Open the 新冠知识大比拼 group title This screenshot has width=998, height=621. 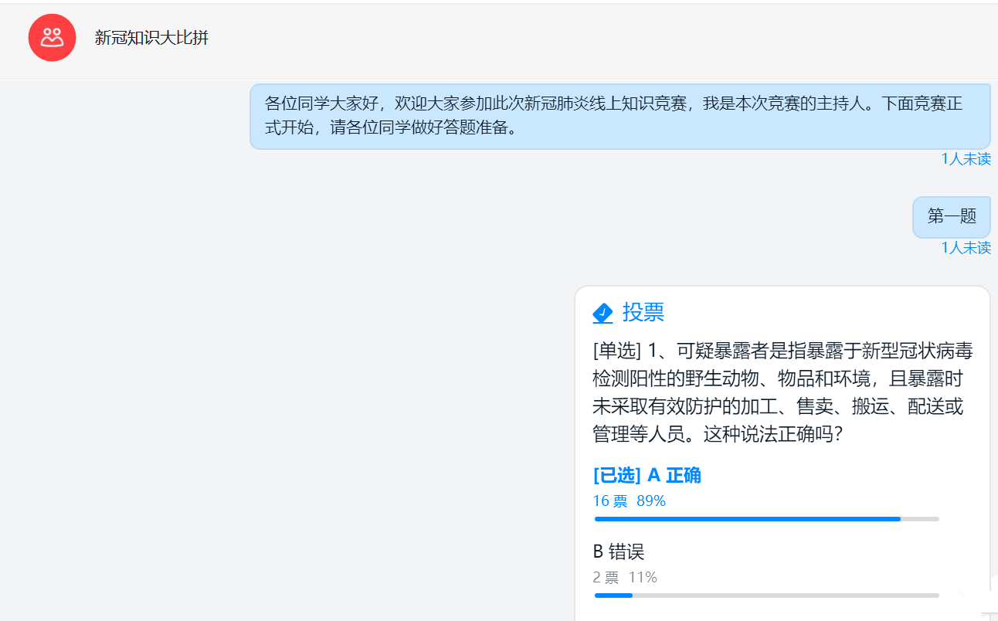[x=151, y=38]
